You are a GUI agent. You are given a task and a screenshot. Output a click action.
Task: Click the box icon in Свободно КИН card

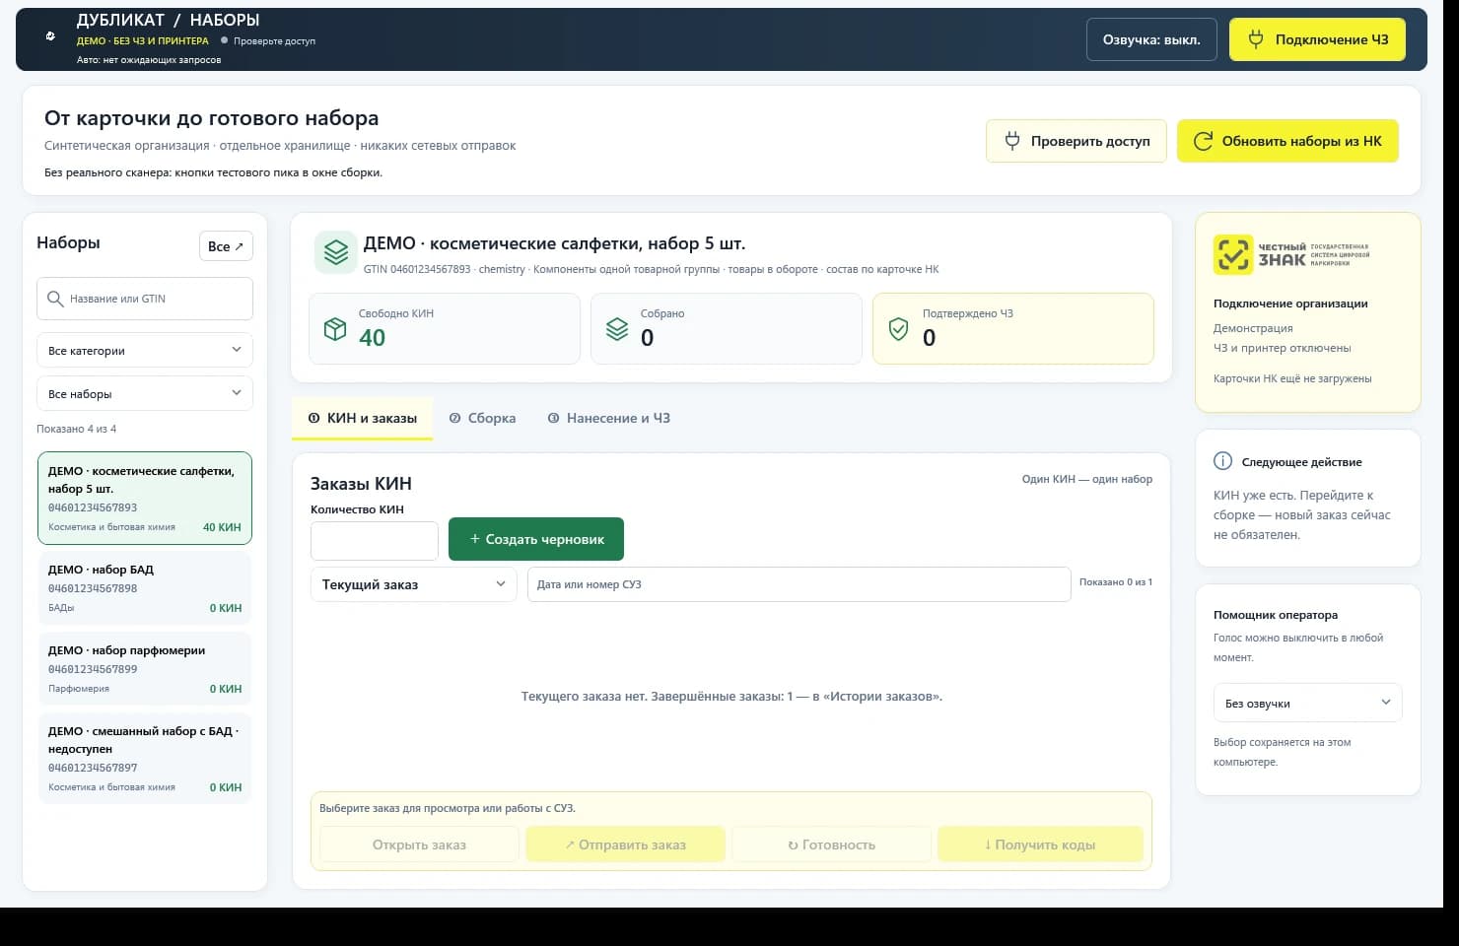(x=335, y=329)
